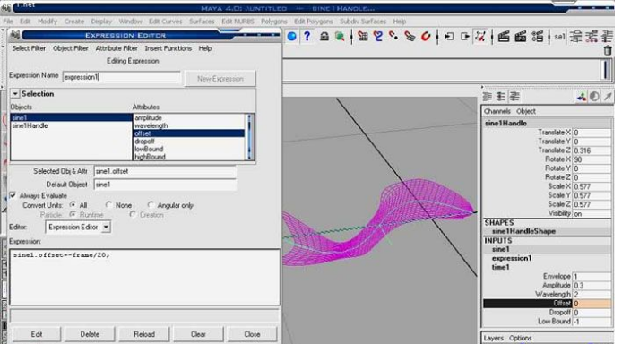Open Expression Editor Help menu
Screen dimensions: 622x344
(x=205, y=48)
